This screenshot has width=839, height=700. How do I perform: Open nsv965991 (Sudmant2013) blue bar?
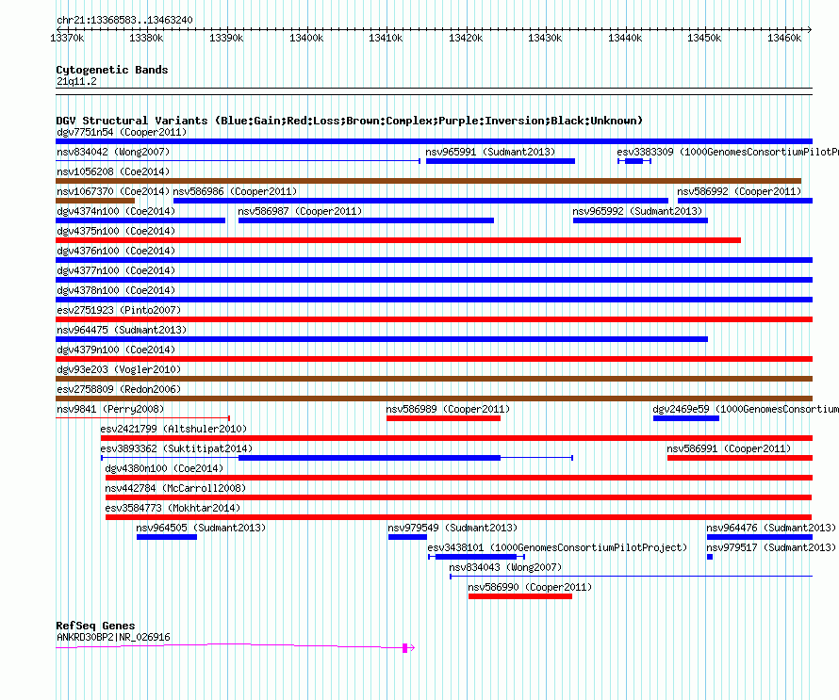(501, 161)
